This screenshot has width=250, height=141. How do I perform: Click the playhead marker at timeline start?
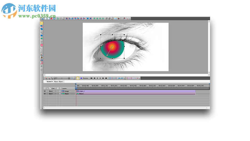point(76,86)
